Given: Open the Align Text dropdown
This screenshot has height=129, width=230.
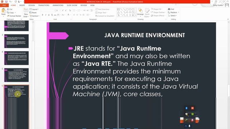Looking at the screenshot, I should click(x=101, y=13).
